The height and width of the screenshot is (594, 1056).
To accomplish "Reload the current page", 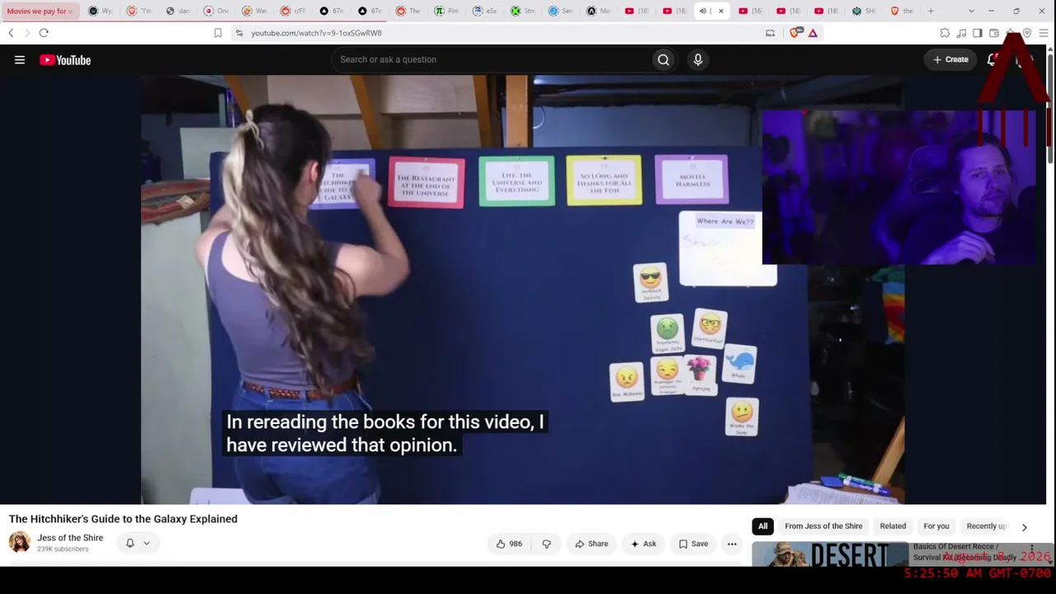I will 44,33.
